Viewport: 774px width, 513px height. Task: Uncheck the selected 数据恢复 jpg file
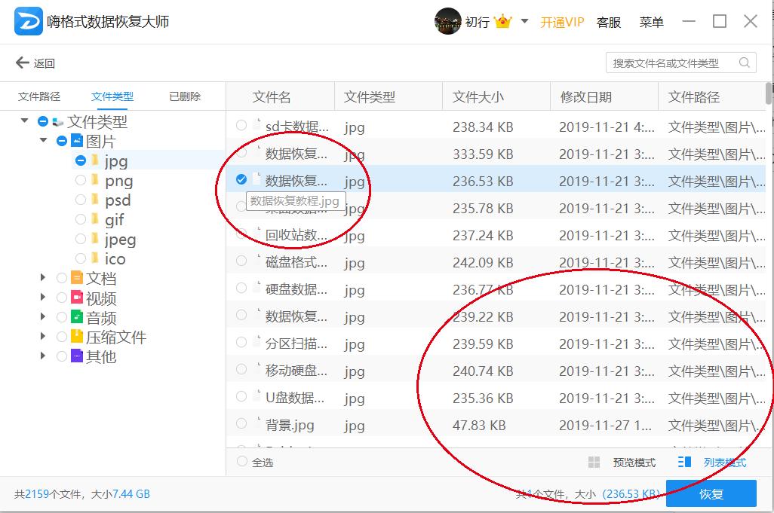click(241, 181)
